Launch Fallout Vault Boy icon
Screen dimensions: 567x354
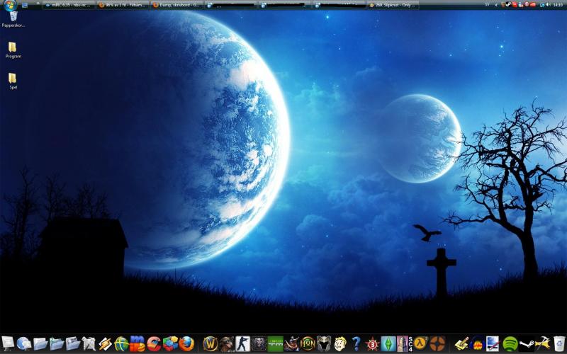(x=340, y=344)
